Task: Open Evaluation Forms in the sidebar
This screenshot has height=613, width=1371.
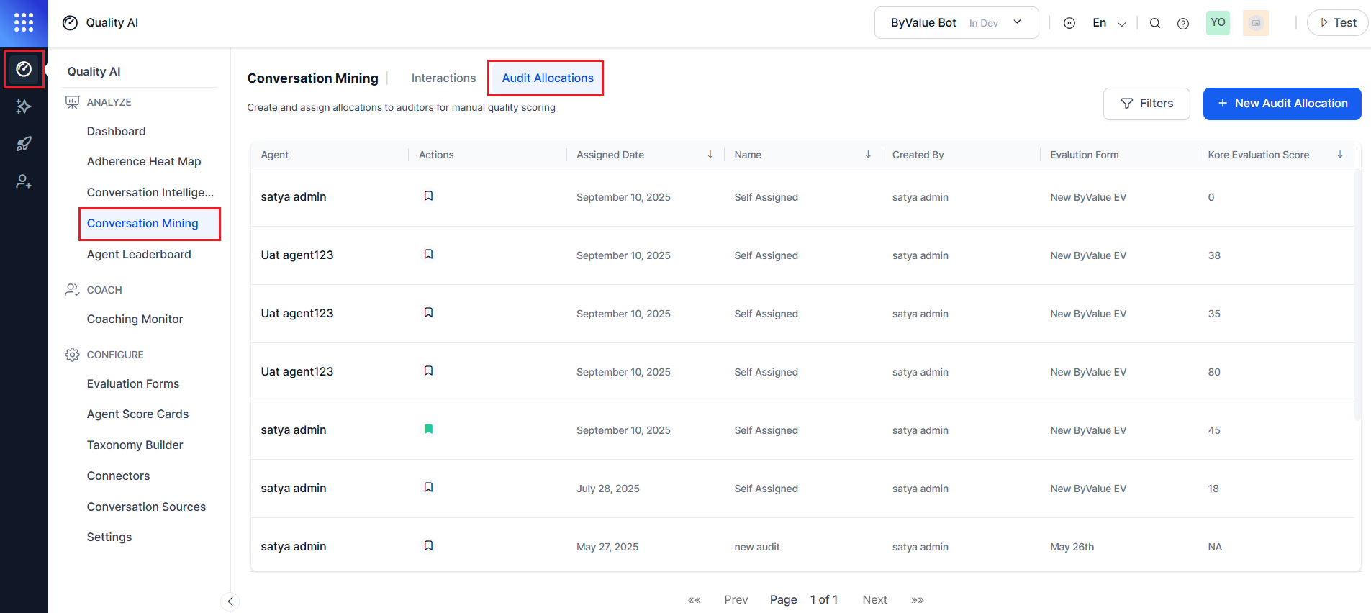Action: pyautogui.click(x=133, y=383)
